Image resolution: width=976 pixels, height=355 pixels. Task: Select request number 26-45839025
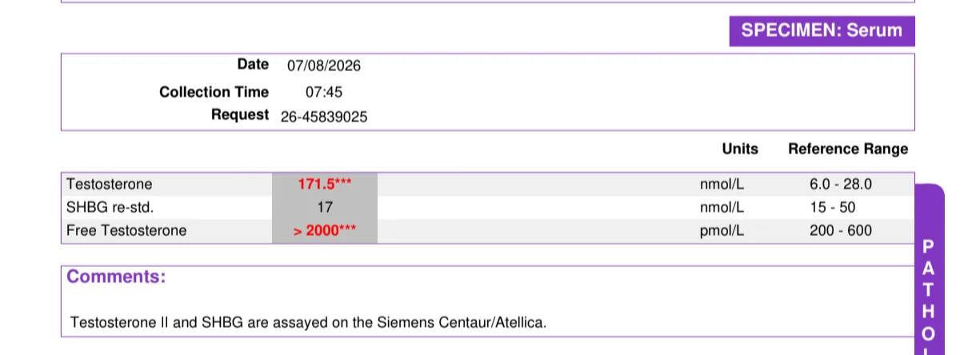coord(324,117)
